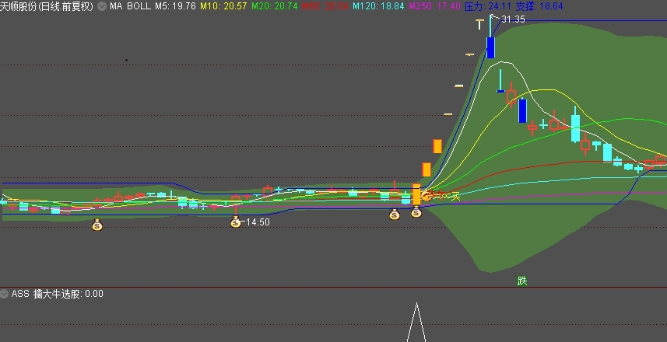Click white spike in ASS indicator panel

click(416, 322)
